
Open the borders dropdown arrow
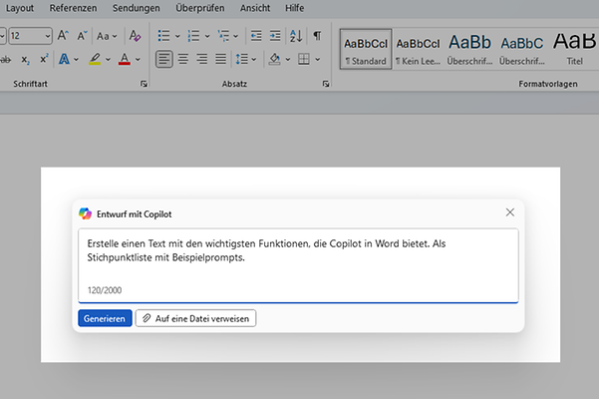pos(318,59)
